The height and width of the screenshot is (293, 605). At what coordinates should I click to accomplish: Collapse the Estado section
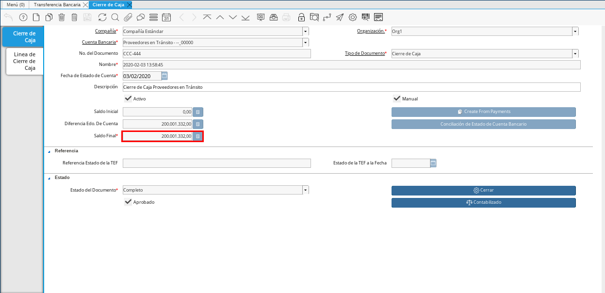pyautogui.click(x=49, y=178)
